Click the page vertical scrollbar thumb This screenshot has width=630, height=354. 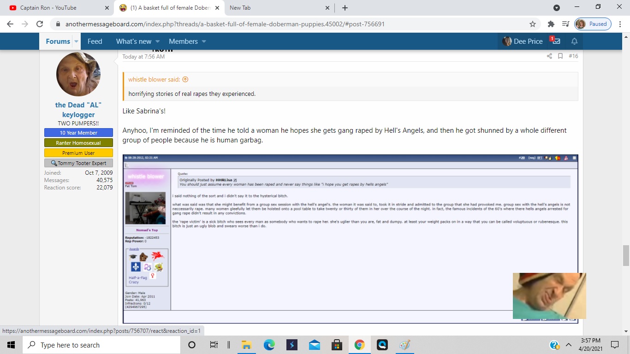tap(626, 256)
